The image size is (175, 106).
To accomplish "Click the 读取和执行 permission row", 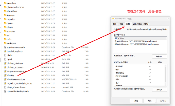I will (x=139, y=73).
